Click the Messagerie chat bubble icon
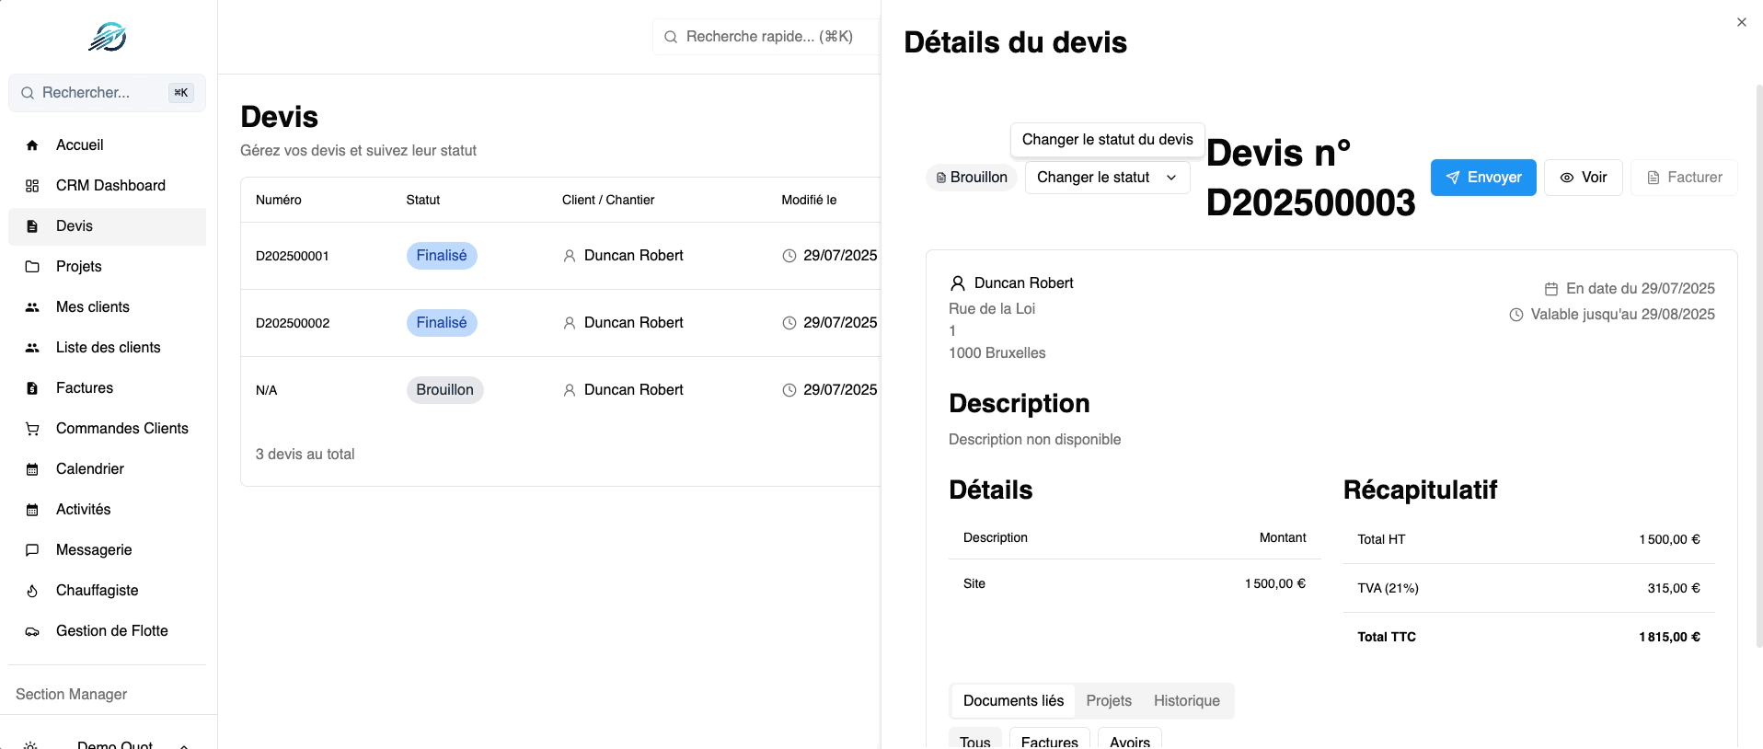The image size is (1763, 749). tap(32, 550)
